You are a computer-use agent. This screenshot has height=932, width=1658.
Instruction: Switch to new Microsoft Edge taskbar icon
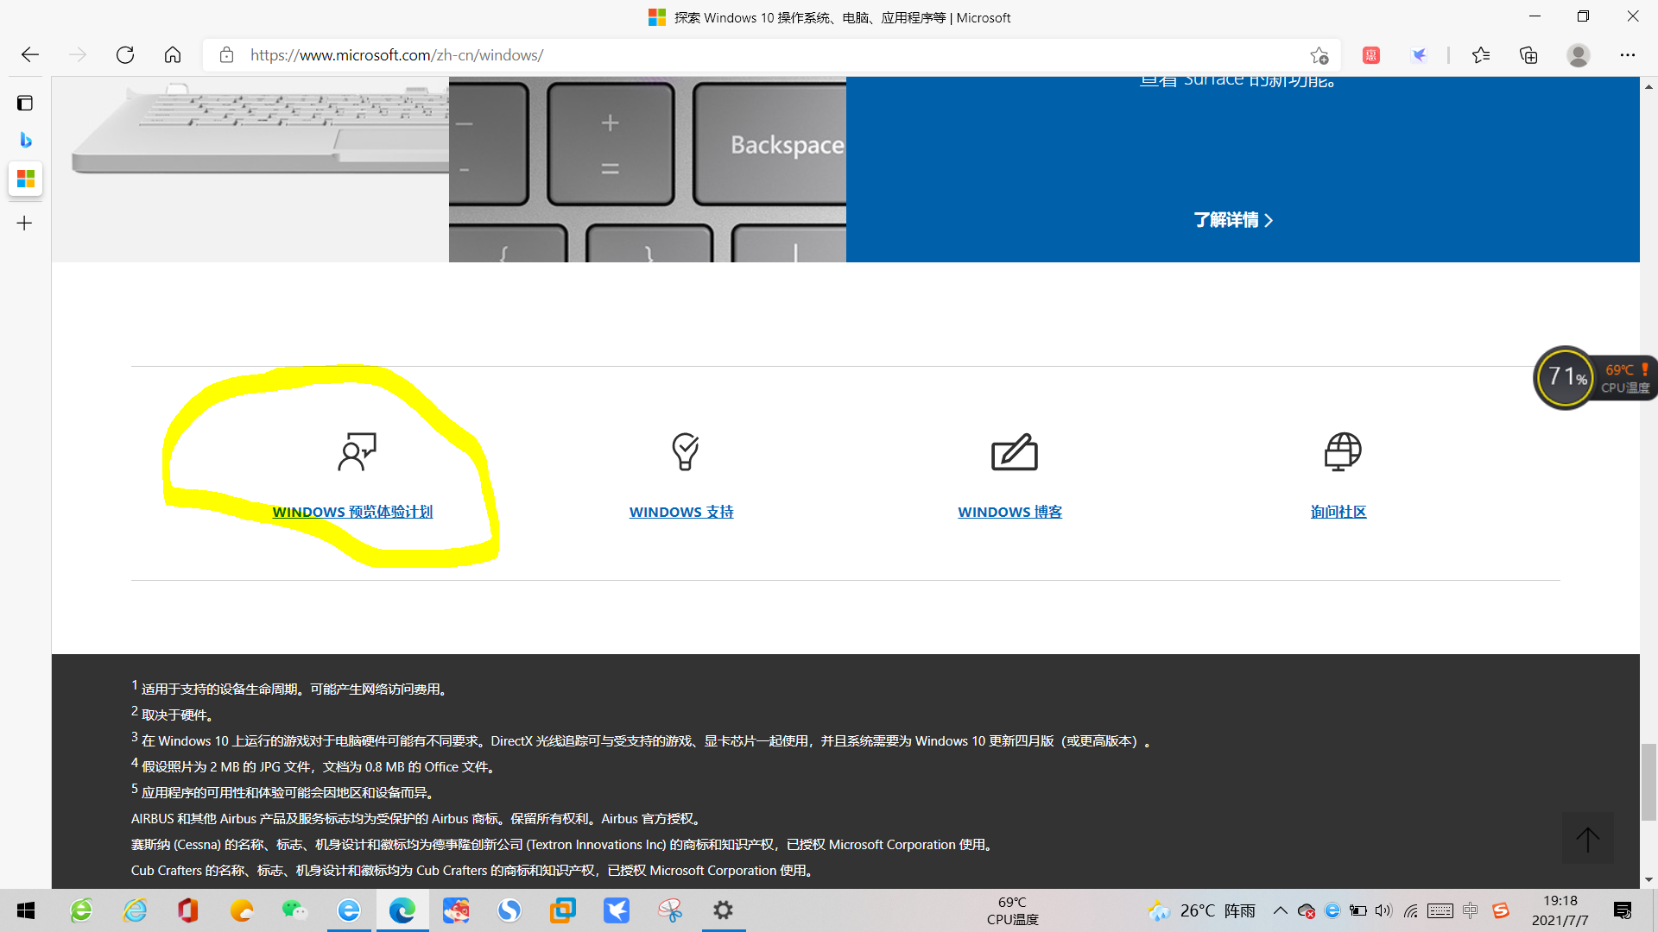tap(402, 910)
